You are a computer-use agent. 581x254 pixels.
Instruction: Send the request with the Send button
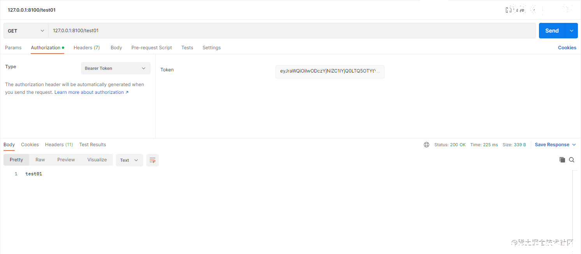point(552,31)
